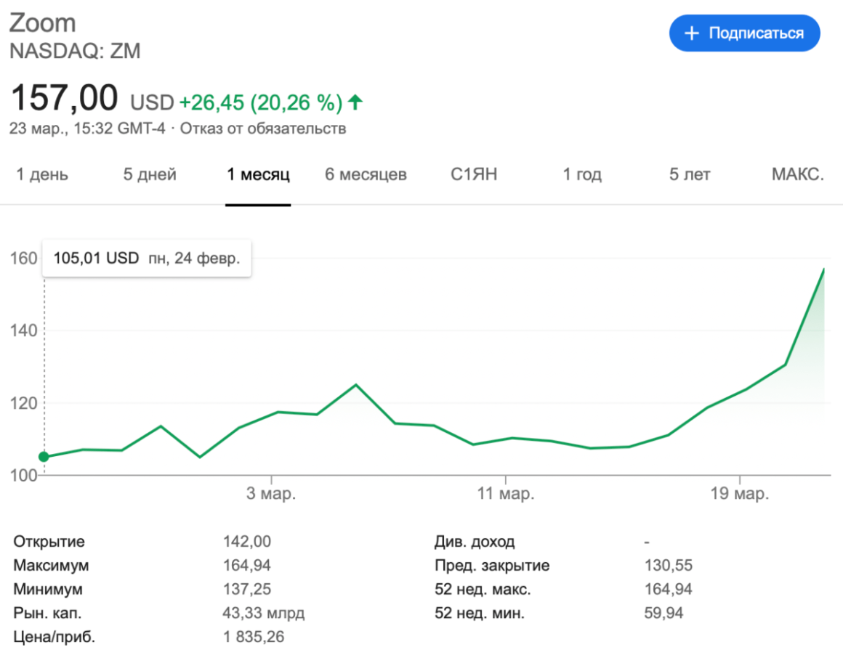This screenshot has height=666, width=843.
Task: Click the Минимум value 137,25
Action: coord(247,589)
